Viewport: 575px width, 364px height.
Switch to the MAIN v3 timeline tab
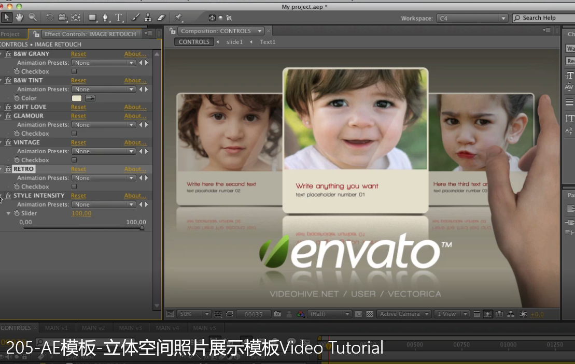pos(130,328)
